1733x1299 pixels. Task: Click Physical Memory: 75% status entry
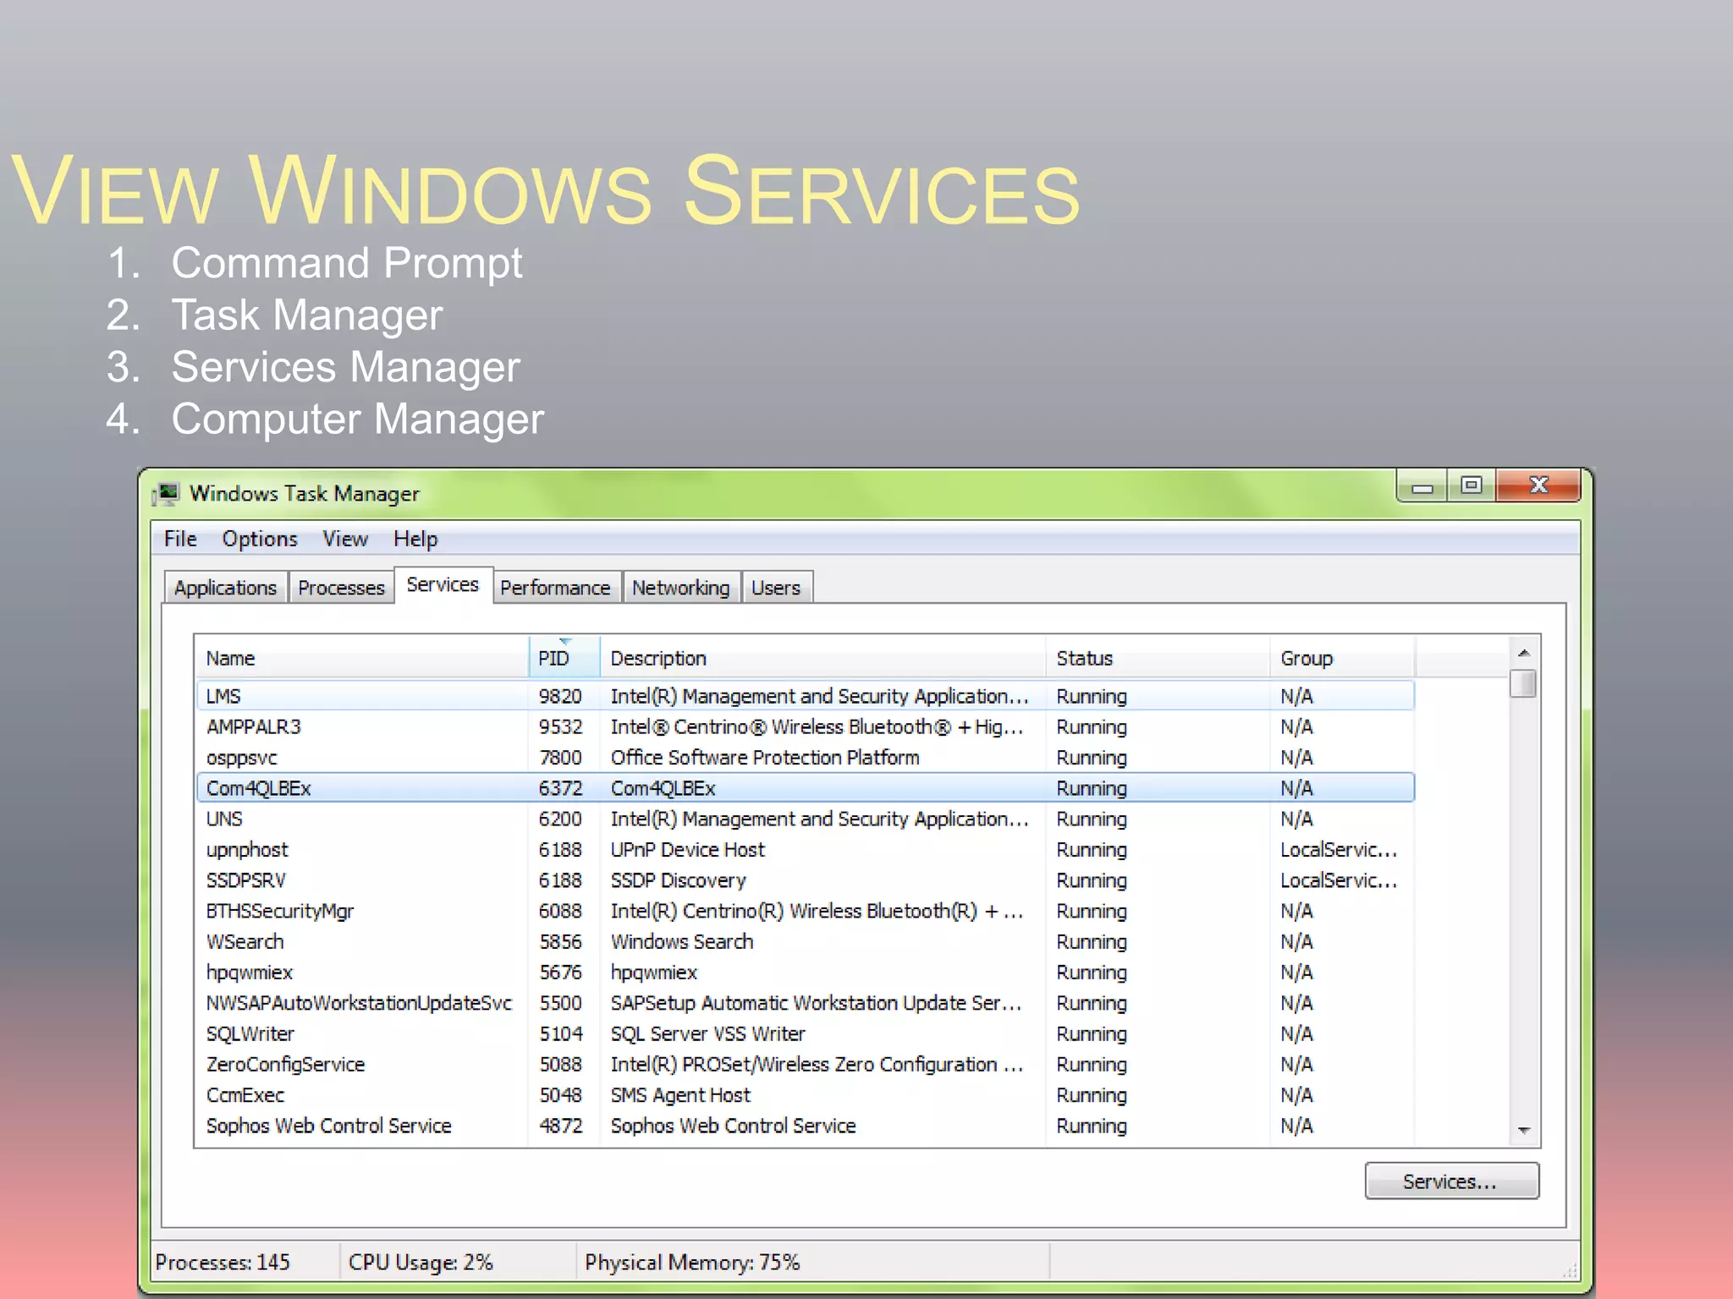(692, 1263)
